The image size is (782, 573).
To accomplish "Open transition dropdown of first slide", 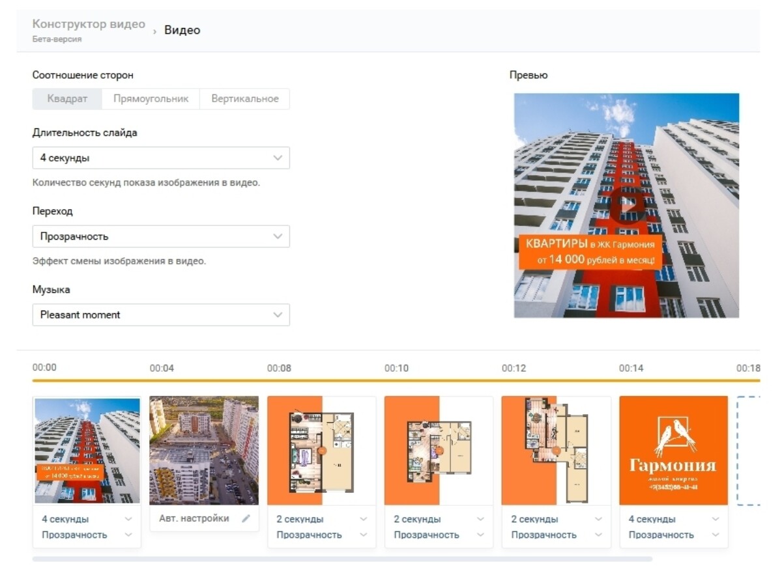I will pos(87,535).
